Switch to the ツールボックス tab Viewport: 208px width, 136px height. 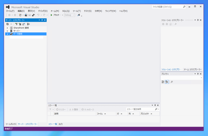coord(11,124)
